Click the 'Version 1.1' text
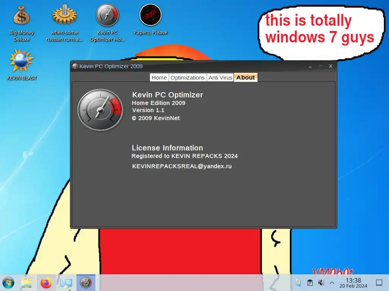Image resolution: width=389 pixels, height=291 pixels. click(x=148, y=110)
